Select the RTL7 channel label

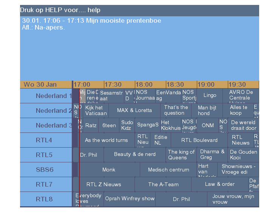46,184
